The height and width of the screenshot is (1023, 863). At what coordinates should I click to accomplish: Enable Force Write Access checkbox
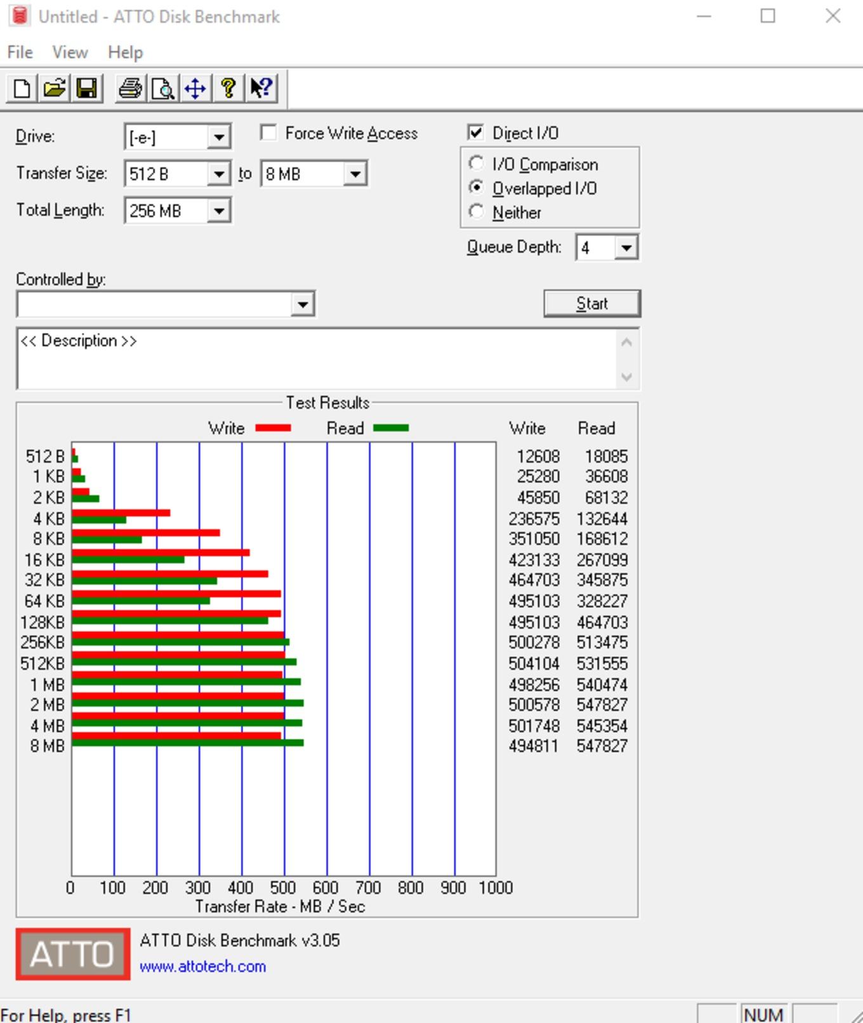point(268,133)
